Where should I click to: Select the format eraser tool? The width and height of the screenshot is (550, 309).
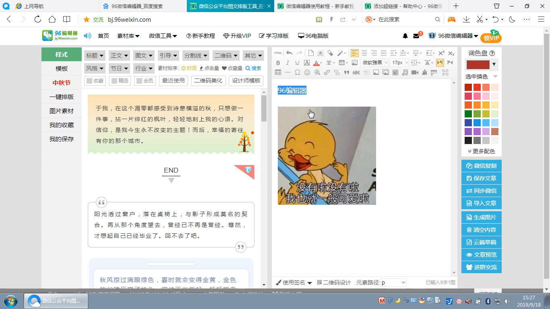[329, 53]
